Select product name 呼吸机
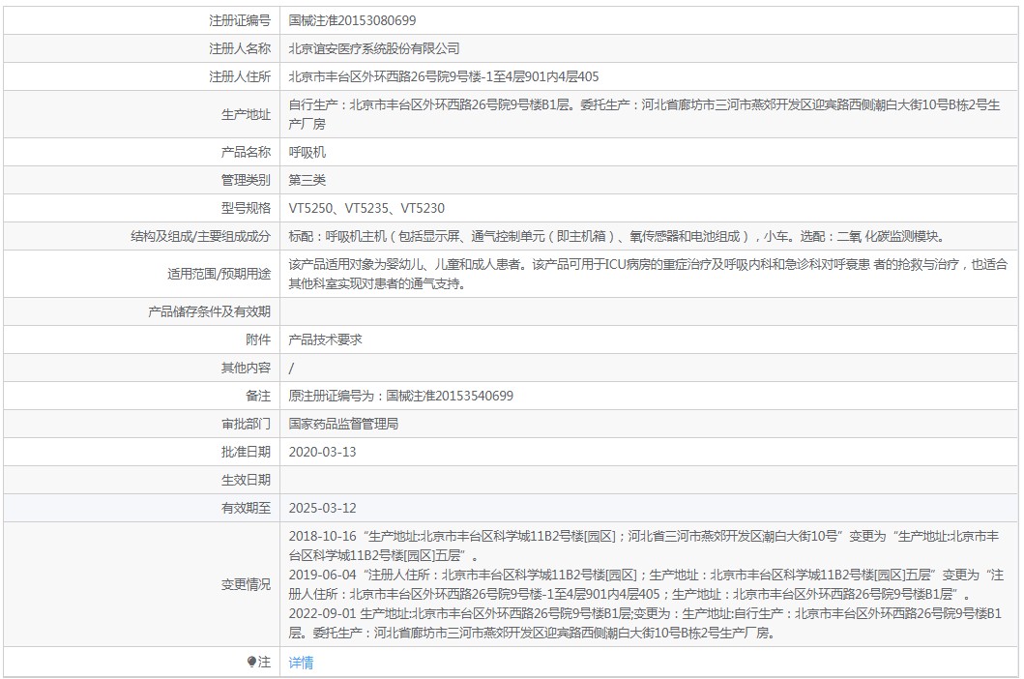1024x679 pixels. pos(307,152)
